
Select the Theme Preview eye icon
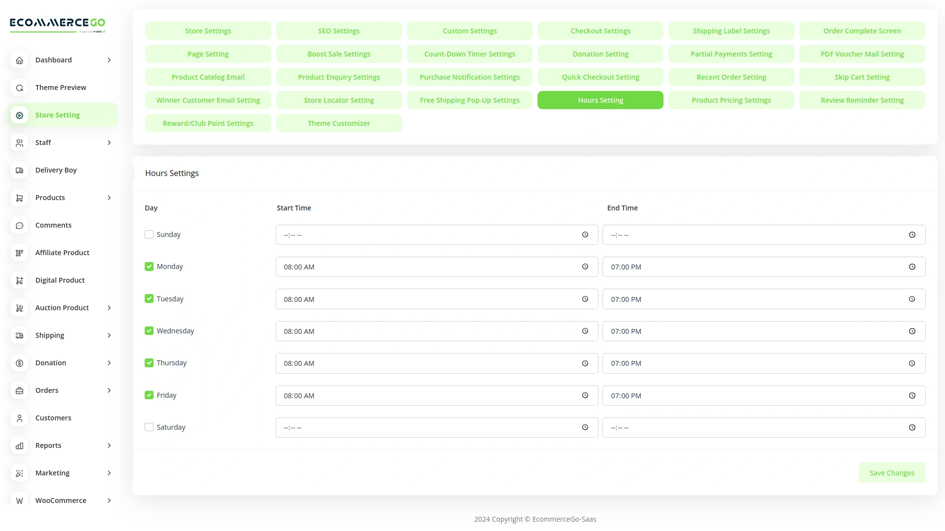[19, 88]
